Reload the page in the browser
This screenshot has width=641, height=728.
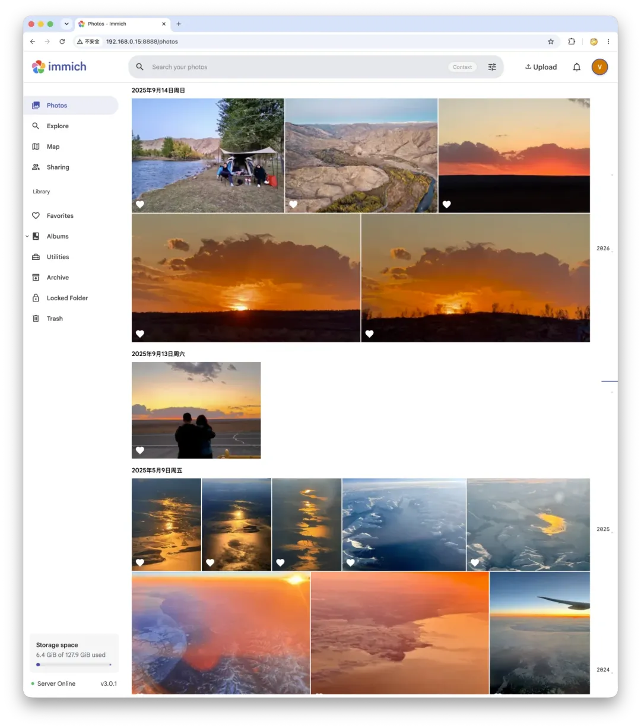click(x=62, y=42)
